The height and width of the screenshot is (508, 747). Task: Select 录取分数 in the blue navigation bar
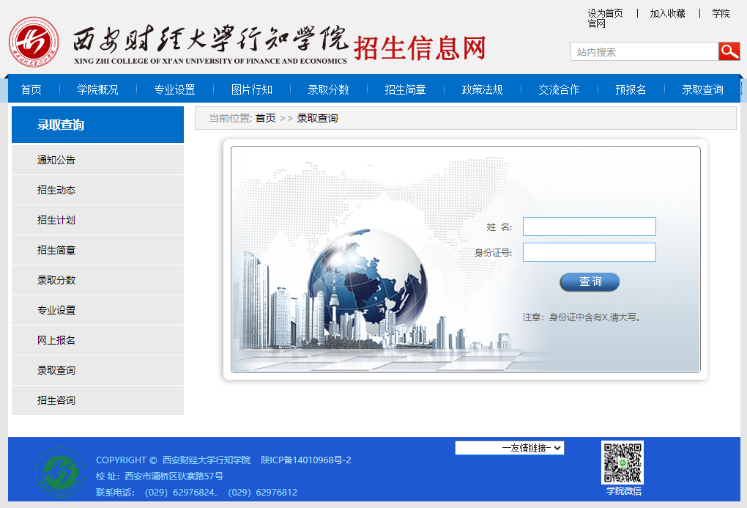click(x=329, y=89)
